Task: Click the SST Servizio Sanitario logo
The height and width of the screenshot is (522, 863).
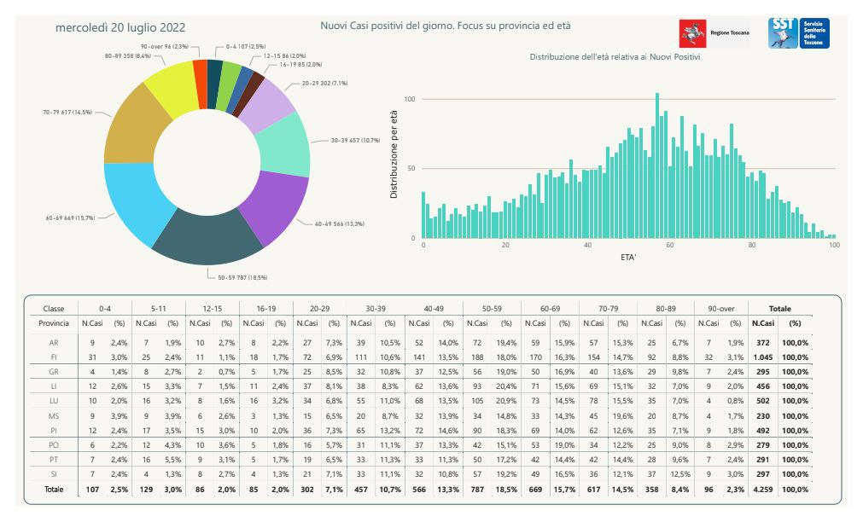Action: [x=799, y=33]
